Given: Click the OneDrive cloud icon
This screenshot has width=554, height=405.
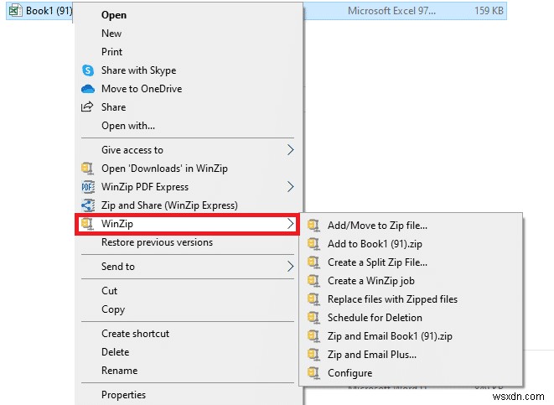Looking at the screenshot, I should [x=85, y=89].
